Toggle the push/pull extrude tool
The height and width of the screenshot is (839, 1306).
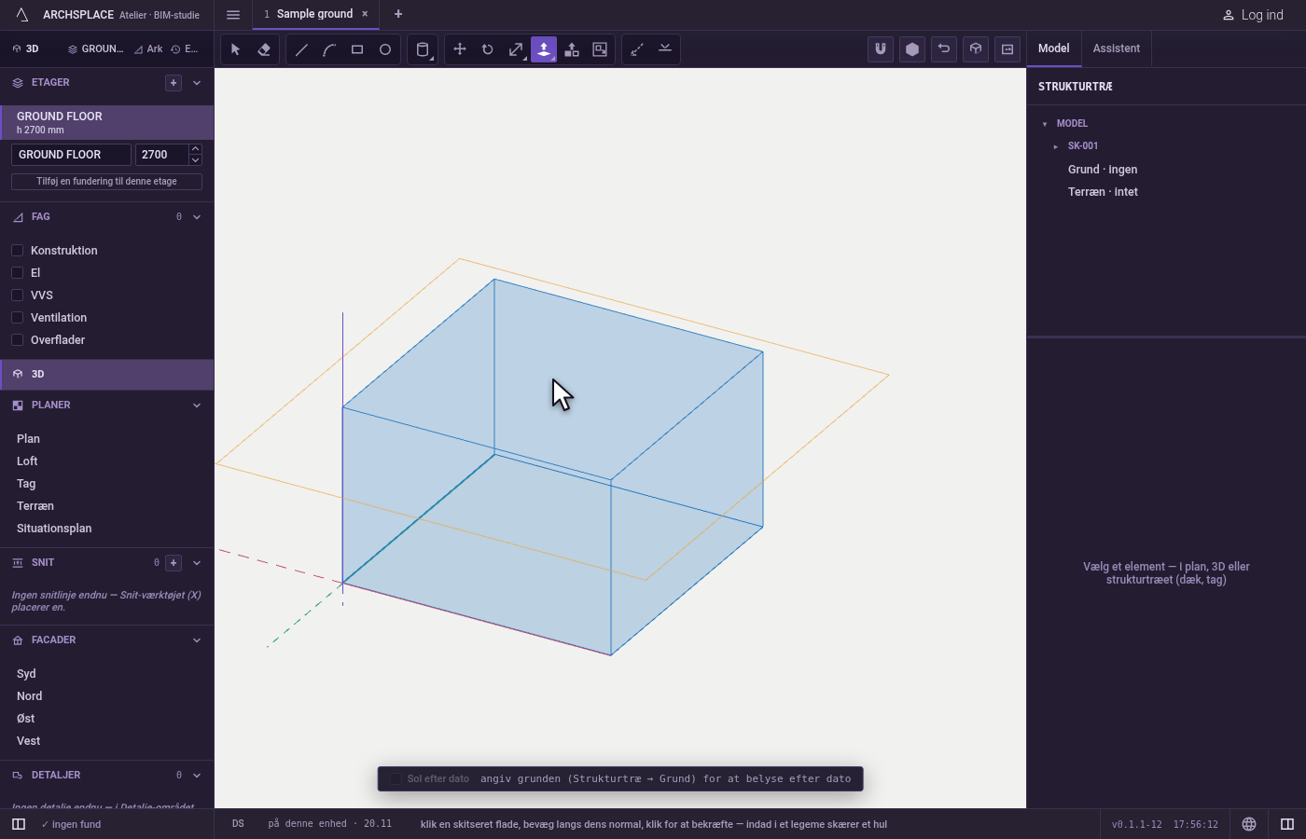click(x=544, y=49)
